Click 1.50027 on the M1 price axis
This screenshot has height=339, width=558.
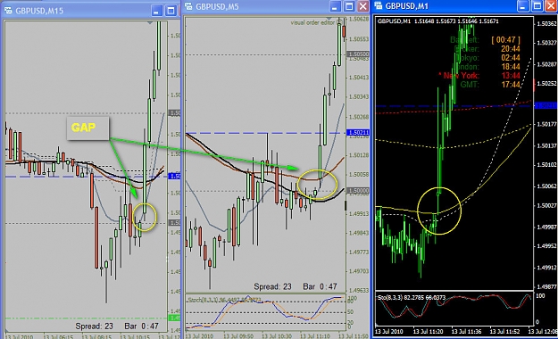click(x=546, y=205)
